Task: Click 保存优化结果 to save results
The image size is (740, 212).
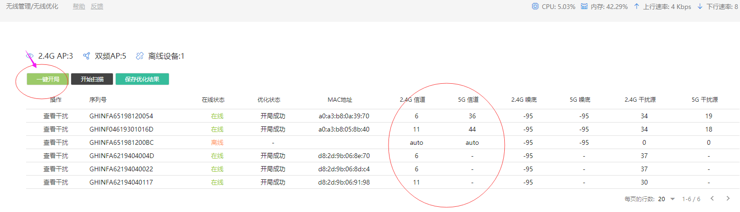Action: coord(142,79)
